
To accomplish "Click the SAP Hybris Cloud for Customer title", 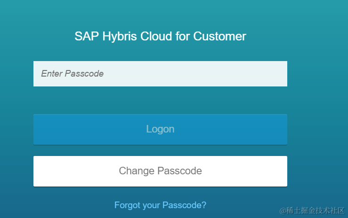I will click(160, 37).
